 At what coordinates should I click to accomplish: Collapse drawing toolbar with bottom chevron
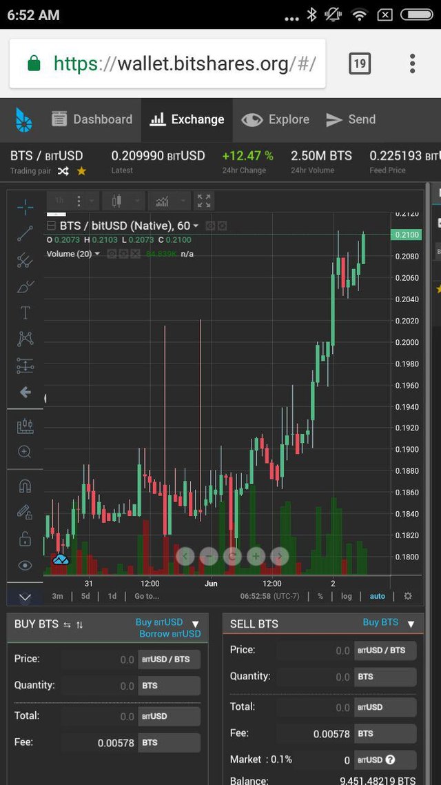pyautogui.click(x=25, y=597)
